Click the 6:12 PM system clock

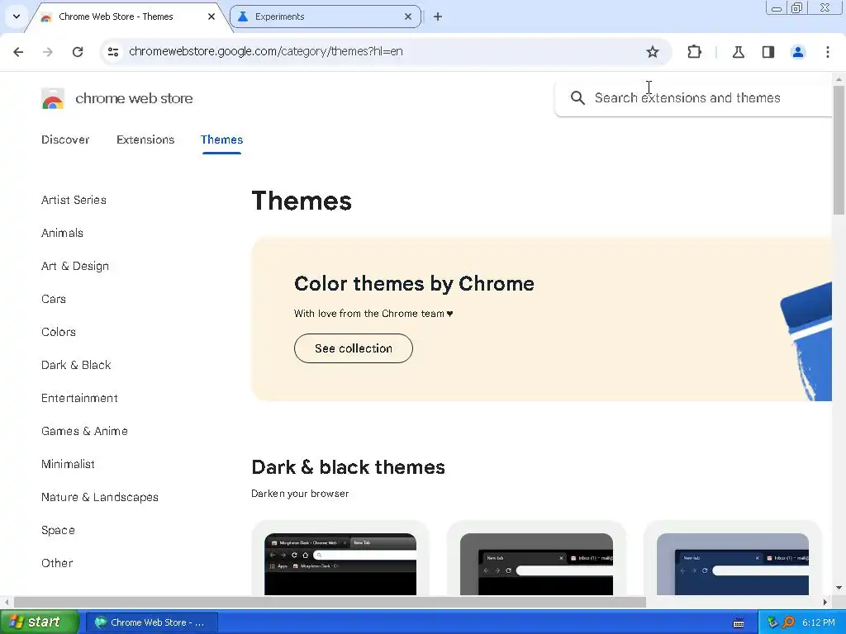coord(819,622)
